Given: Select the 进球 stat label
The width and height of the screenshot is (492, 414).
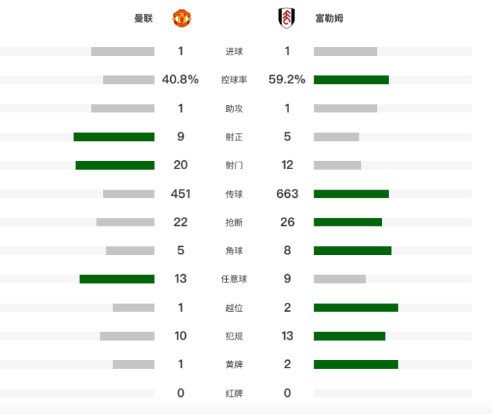Looking at the screenshot, I should 234,51.
